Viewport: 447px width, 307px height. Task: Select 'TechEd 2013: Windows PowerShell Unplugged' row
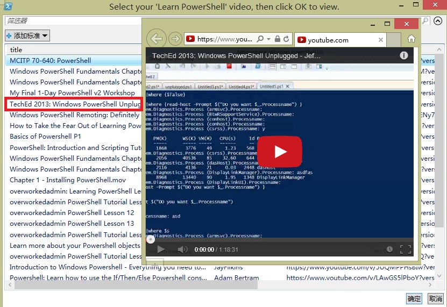(x=74, y=104)
